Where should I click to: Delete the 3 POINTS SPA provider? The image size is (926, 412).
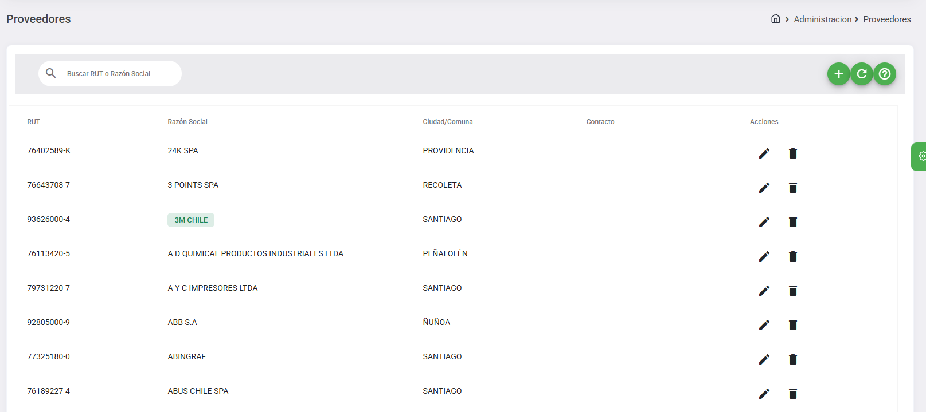tap(792, 188)
